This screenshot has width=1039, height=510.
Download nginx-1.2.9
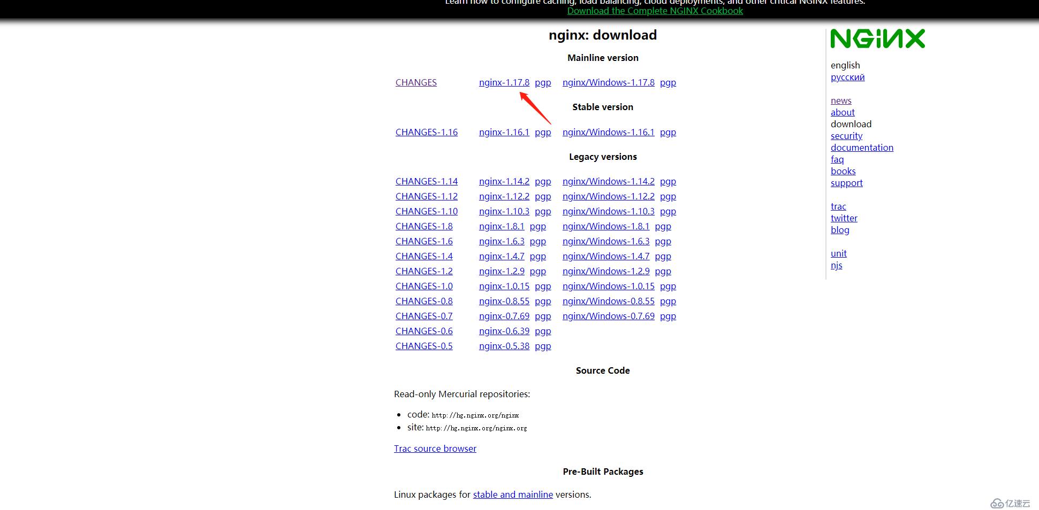click(x=502, y=271)
